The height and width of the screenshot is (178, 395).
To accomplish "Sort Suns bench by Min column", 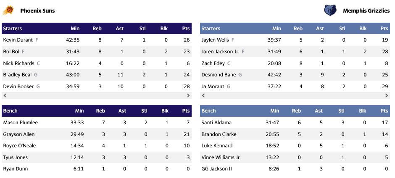I will coord(79,111).
